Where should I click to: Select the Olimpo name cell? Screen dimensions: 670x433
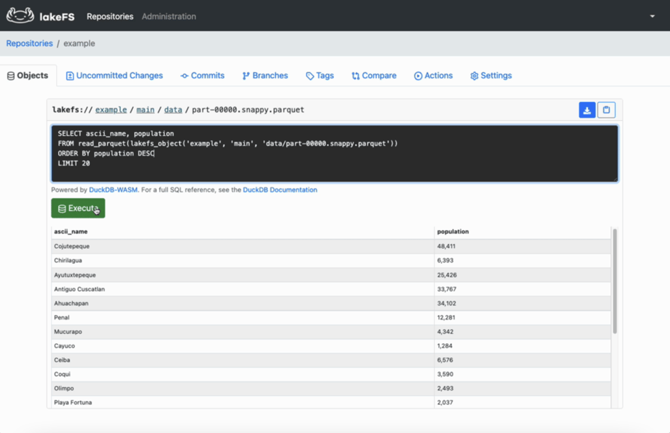click(243, 388)
